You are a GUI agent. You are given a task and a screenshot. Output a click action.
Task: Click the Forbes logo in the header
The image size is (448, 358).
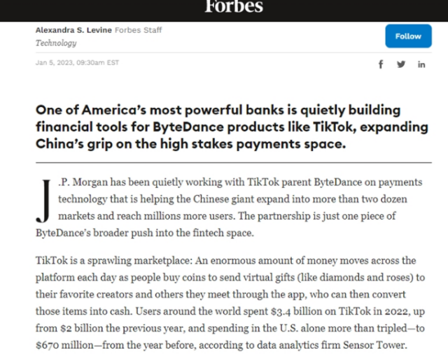click(x=234, y=6)
